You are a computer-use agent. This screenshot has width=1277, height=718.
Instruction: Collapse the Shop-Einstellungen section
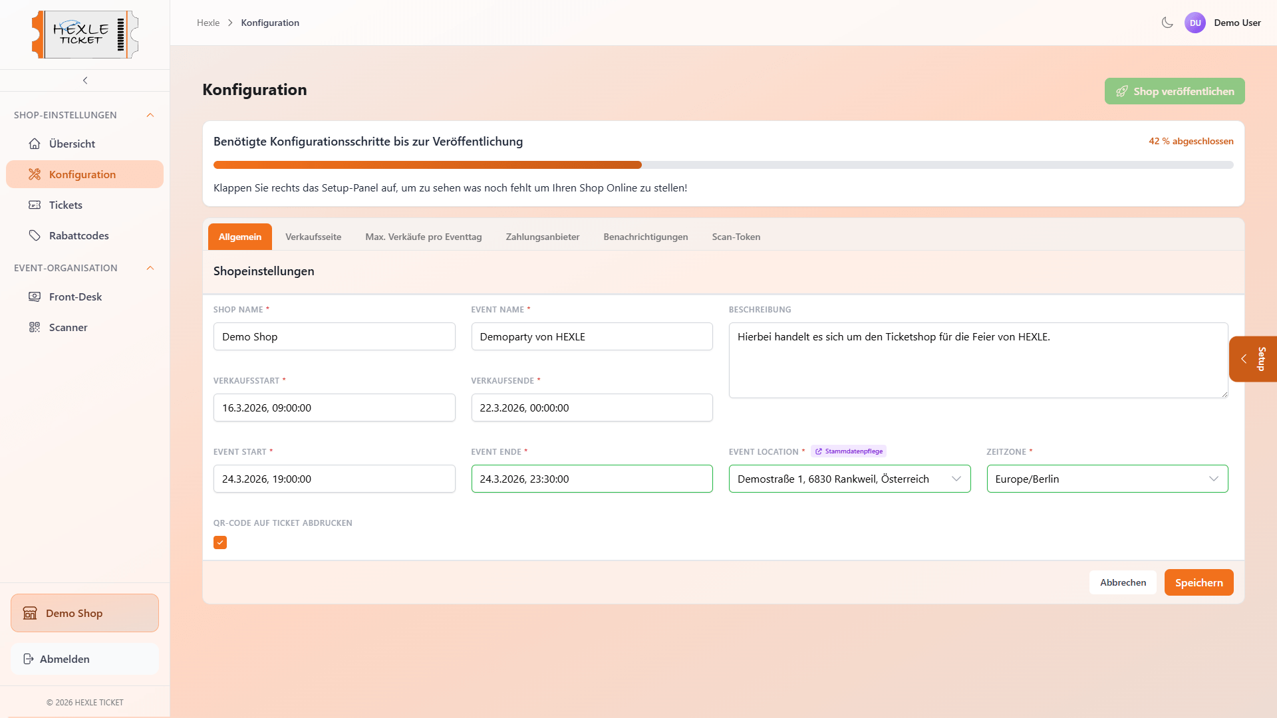[150, 115]
